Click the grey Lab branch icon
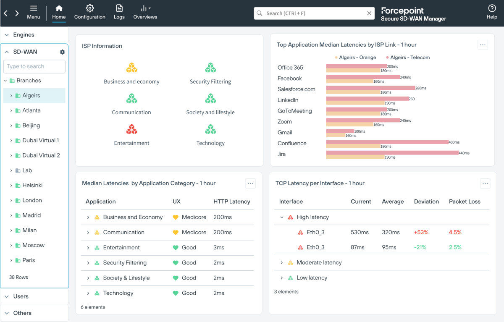504x322 pixels. coord(18,170)
